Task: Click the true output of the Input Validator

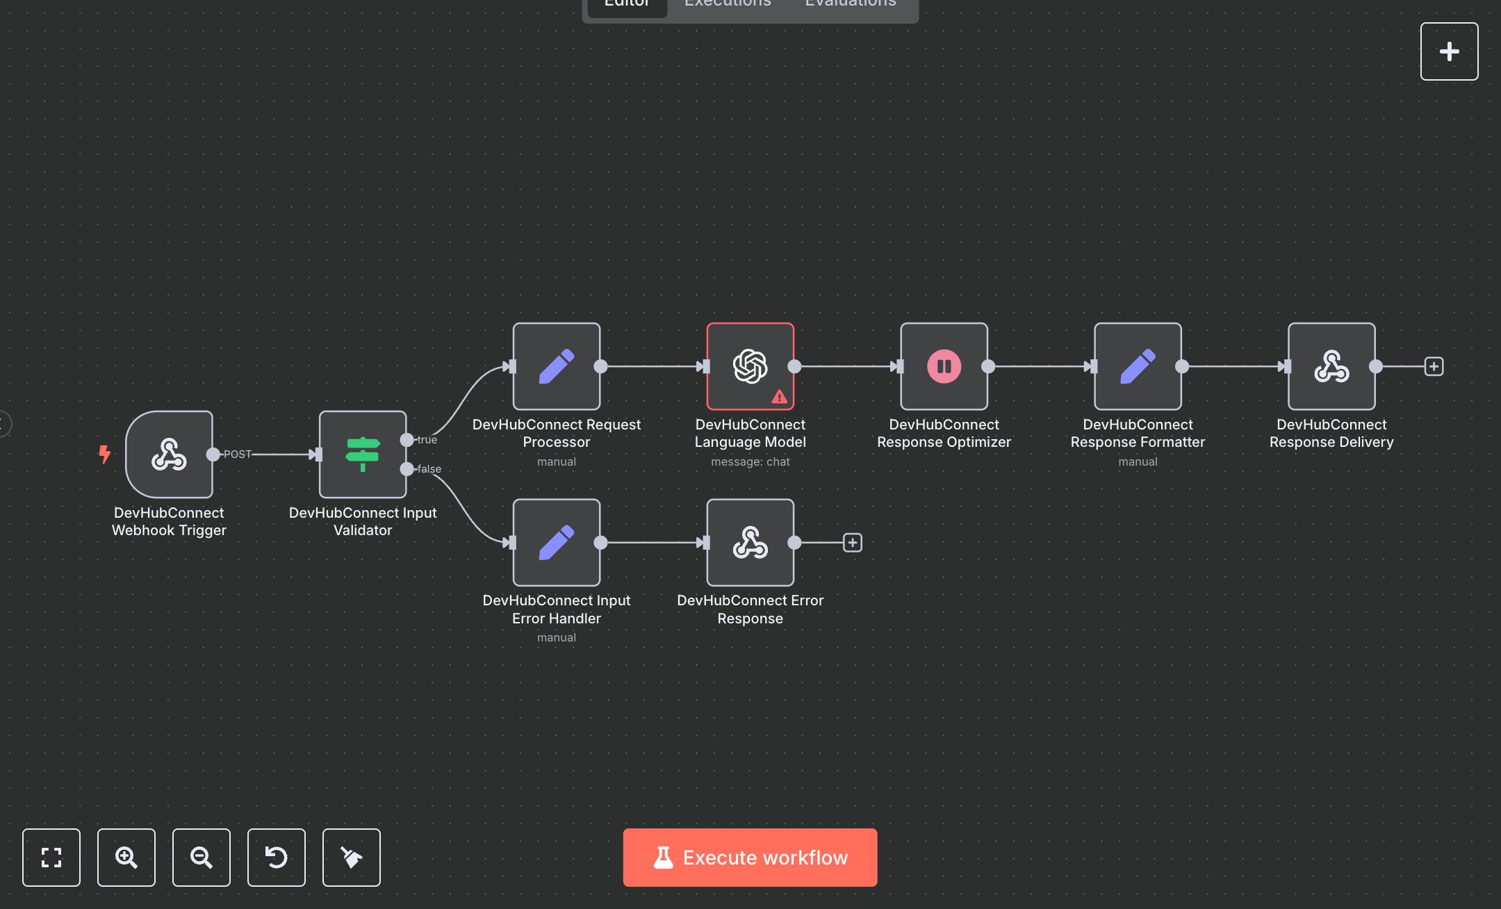Action: 407,439
